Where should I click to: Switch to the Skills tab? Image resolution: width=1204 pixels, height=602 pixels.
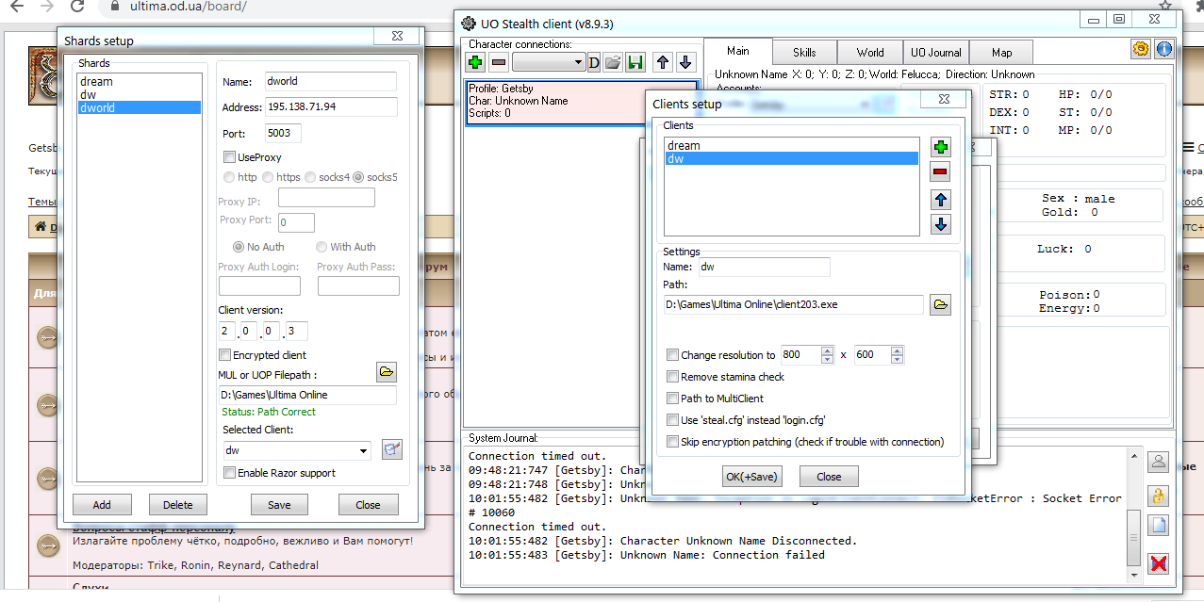pos(804,53)
